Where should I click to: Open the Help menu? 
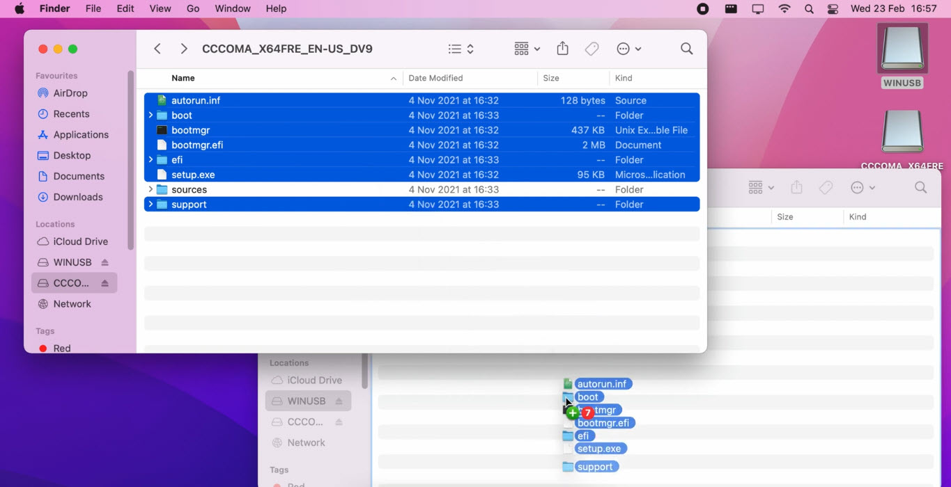pyautogui.click(x=276, y=8)
